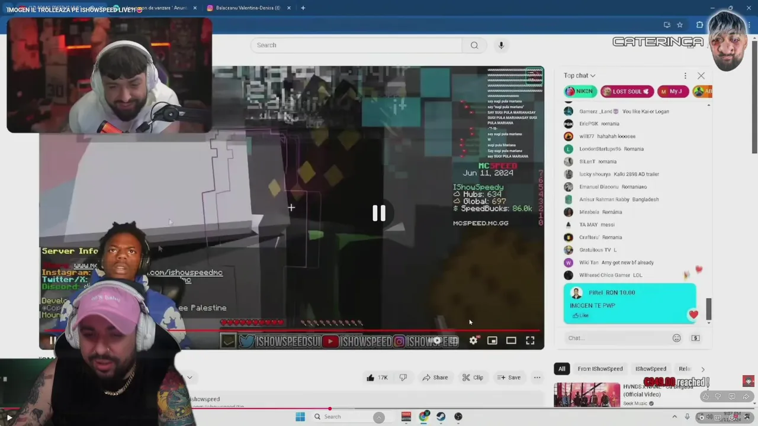Open the emoji picker in chat

coord(676,338)
